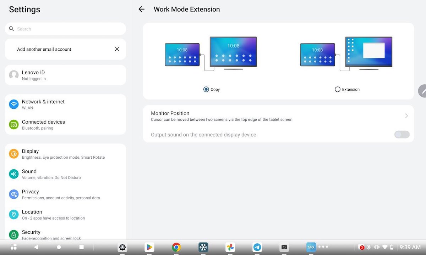Image resolution: width=426 pixels, height=255 pixels.
Task: Click the Sound speaker icon
Action: [14, 174]
